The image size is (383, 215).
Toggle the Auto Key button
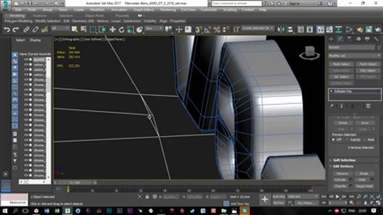click(x=279, y=196)
